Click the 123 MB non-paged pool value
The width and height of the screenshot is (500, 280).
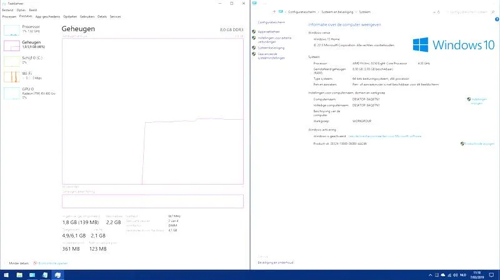[x=98, y=249]
